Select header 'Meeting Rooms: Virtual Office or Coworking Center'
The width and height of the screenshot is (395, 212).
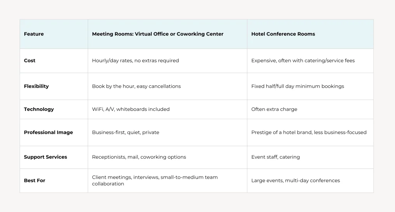tap(158, 34)
